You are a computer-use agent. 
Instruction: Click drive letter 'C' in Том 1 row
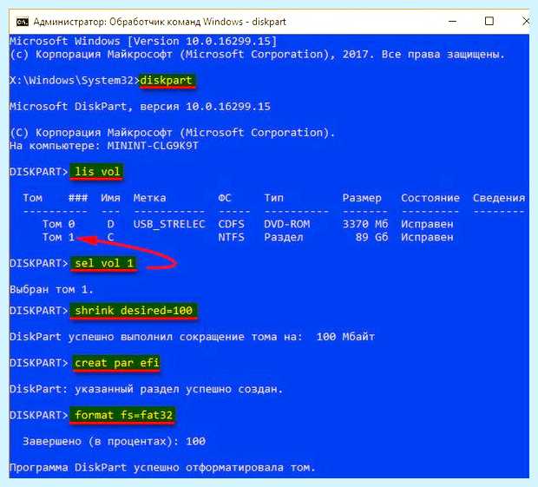110,237
